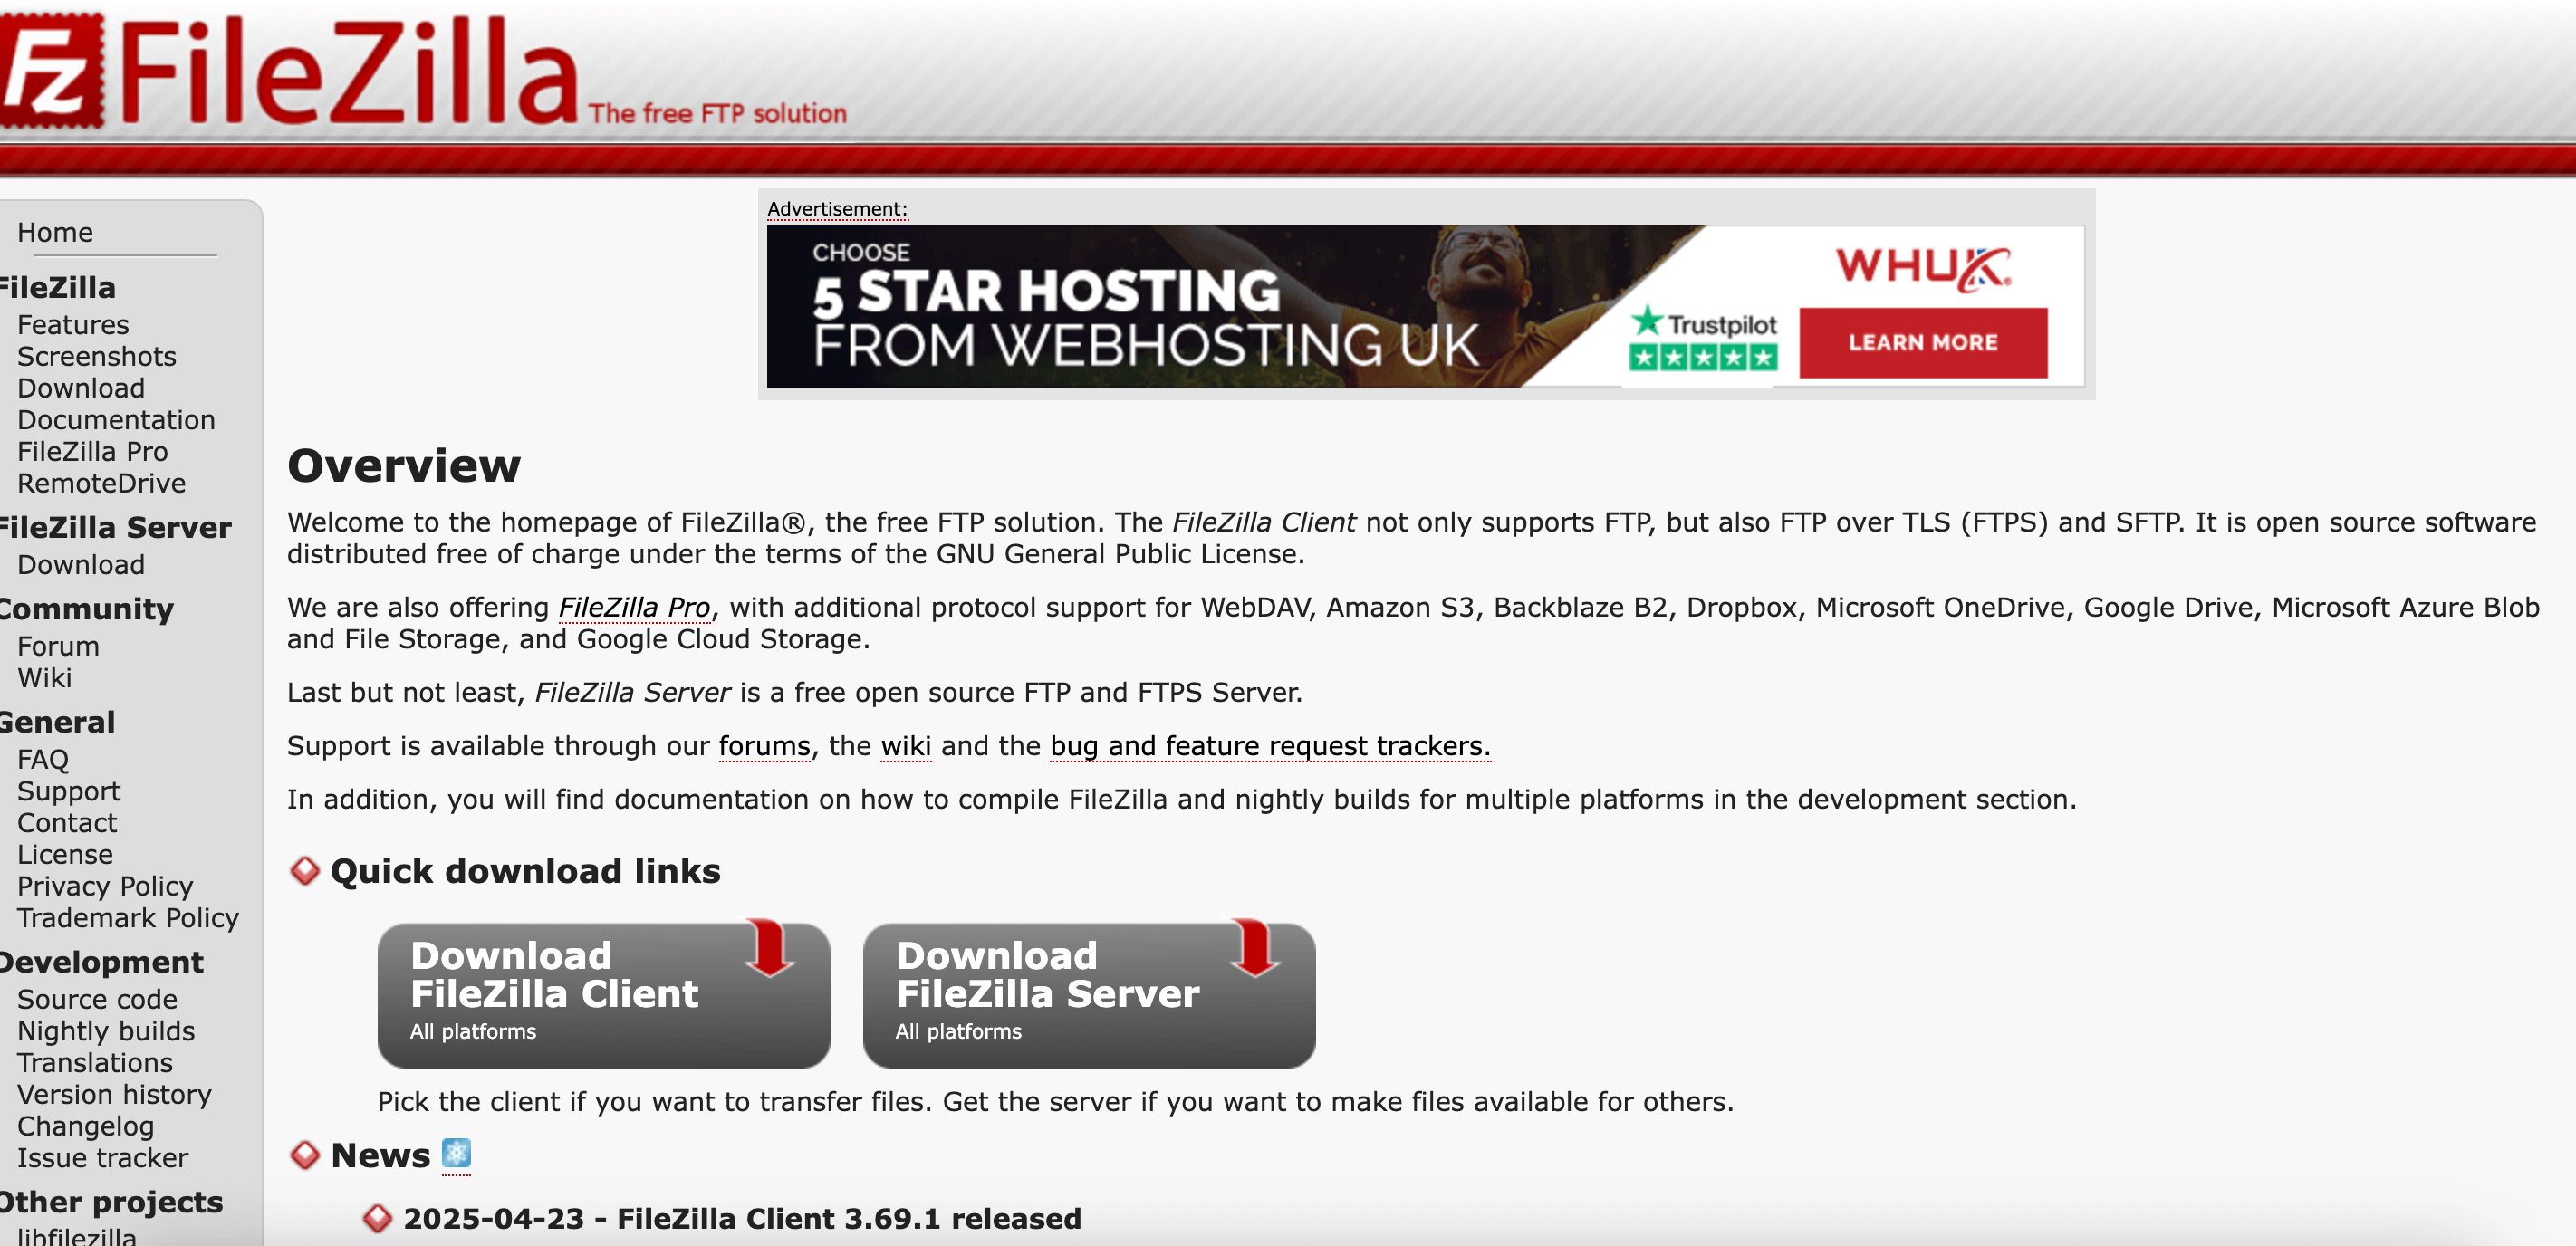The height and width of the screenshot is (1246, 2576).
Task: Open the Home page from the sidebar
Action: click(x=55, y=232)
